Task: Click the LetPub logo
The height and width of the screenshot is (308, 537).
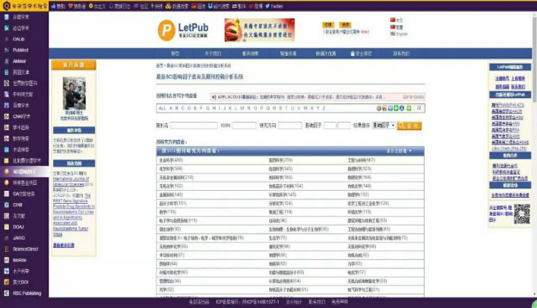Action: (183, 30)
